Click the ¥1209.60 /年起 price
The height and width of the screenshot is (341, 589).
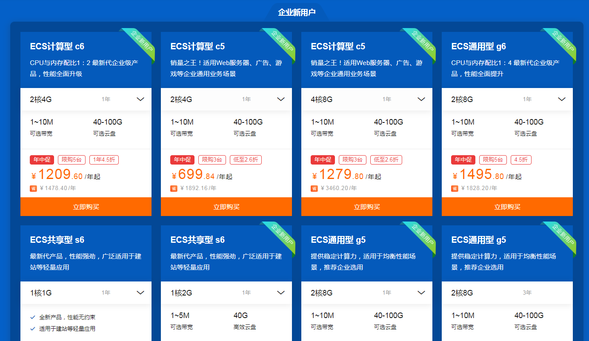66,175
